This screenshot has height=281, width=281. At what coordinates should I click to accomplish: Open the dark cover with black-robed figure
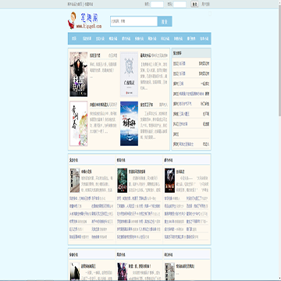pos(79,74)
